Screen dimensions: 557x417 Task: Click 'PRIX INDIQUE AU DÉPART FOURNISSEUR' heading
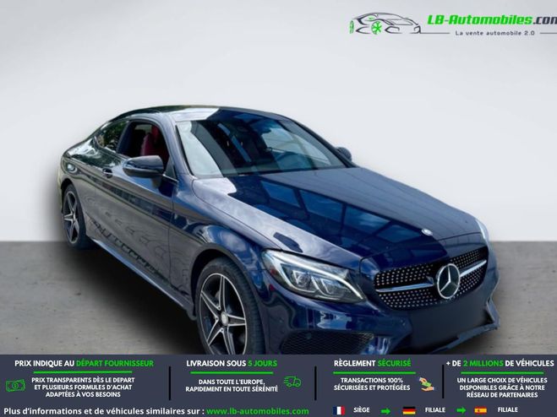coord(85,364)
